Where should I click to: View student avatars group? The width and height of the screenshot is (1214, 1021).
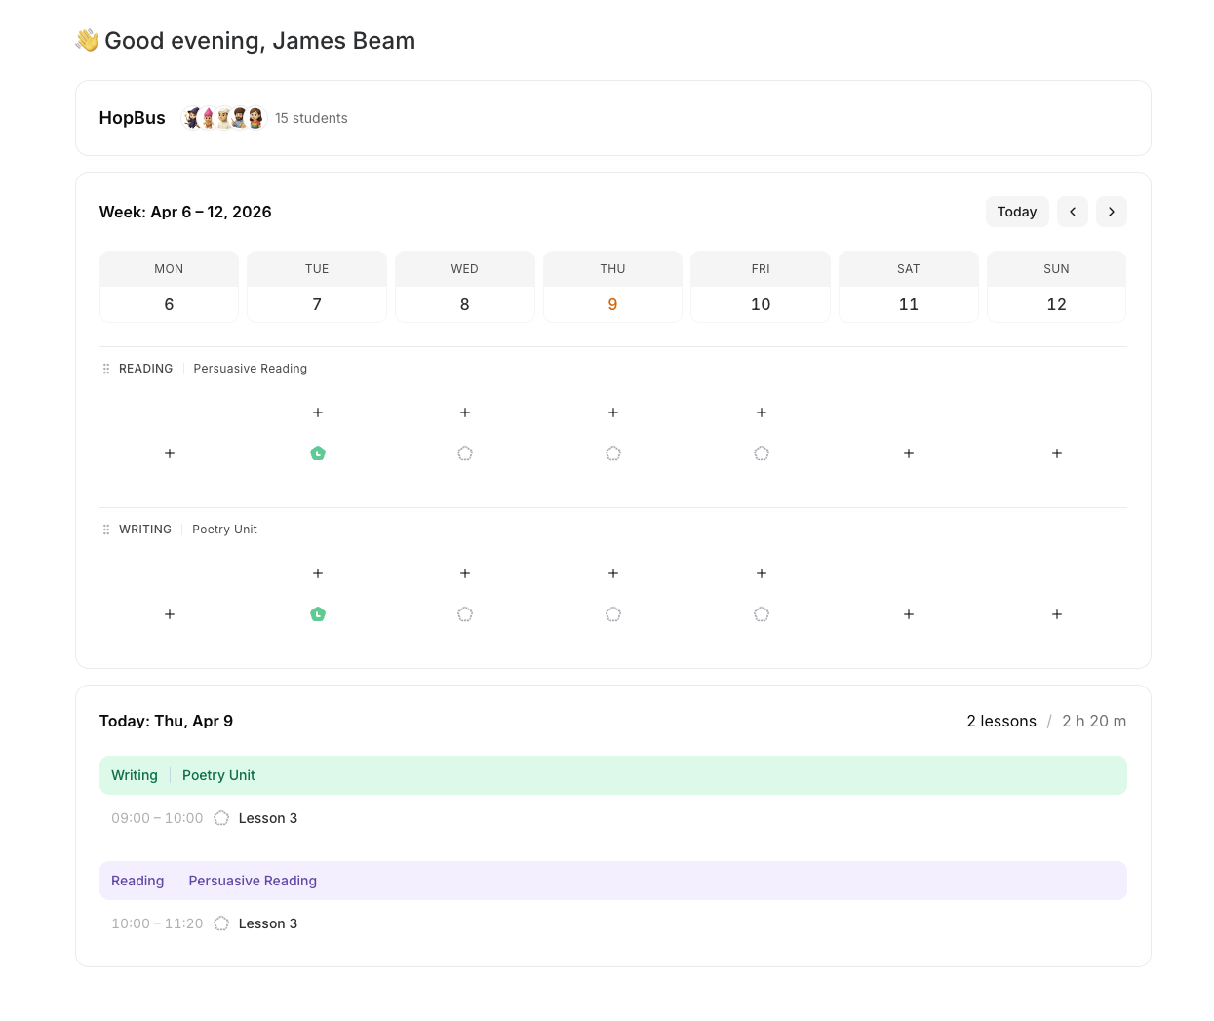pos(223,118)
